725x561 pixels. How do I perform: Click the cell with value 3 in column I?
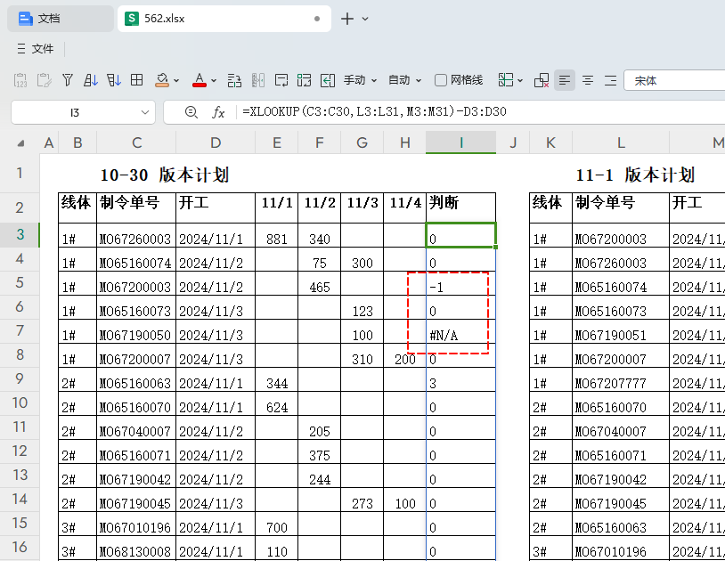[x=461, y=379]
